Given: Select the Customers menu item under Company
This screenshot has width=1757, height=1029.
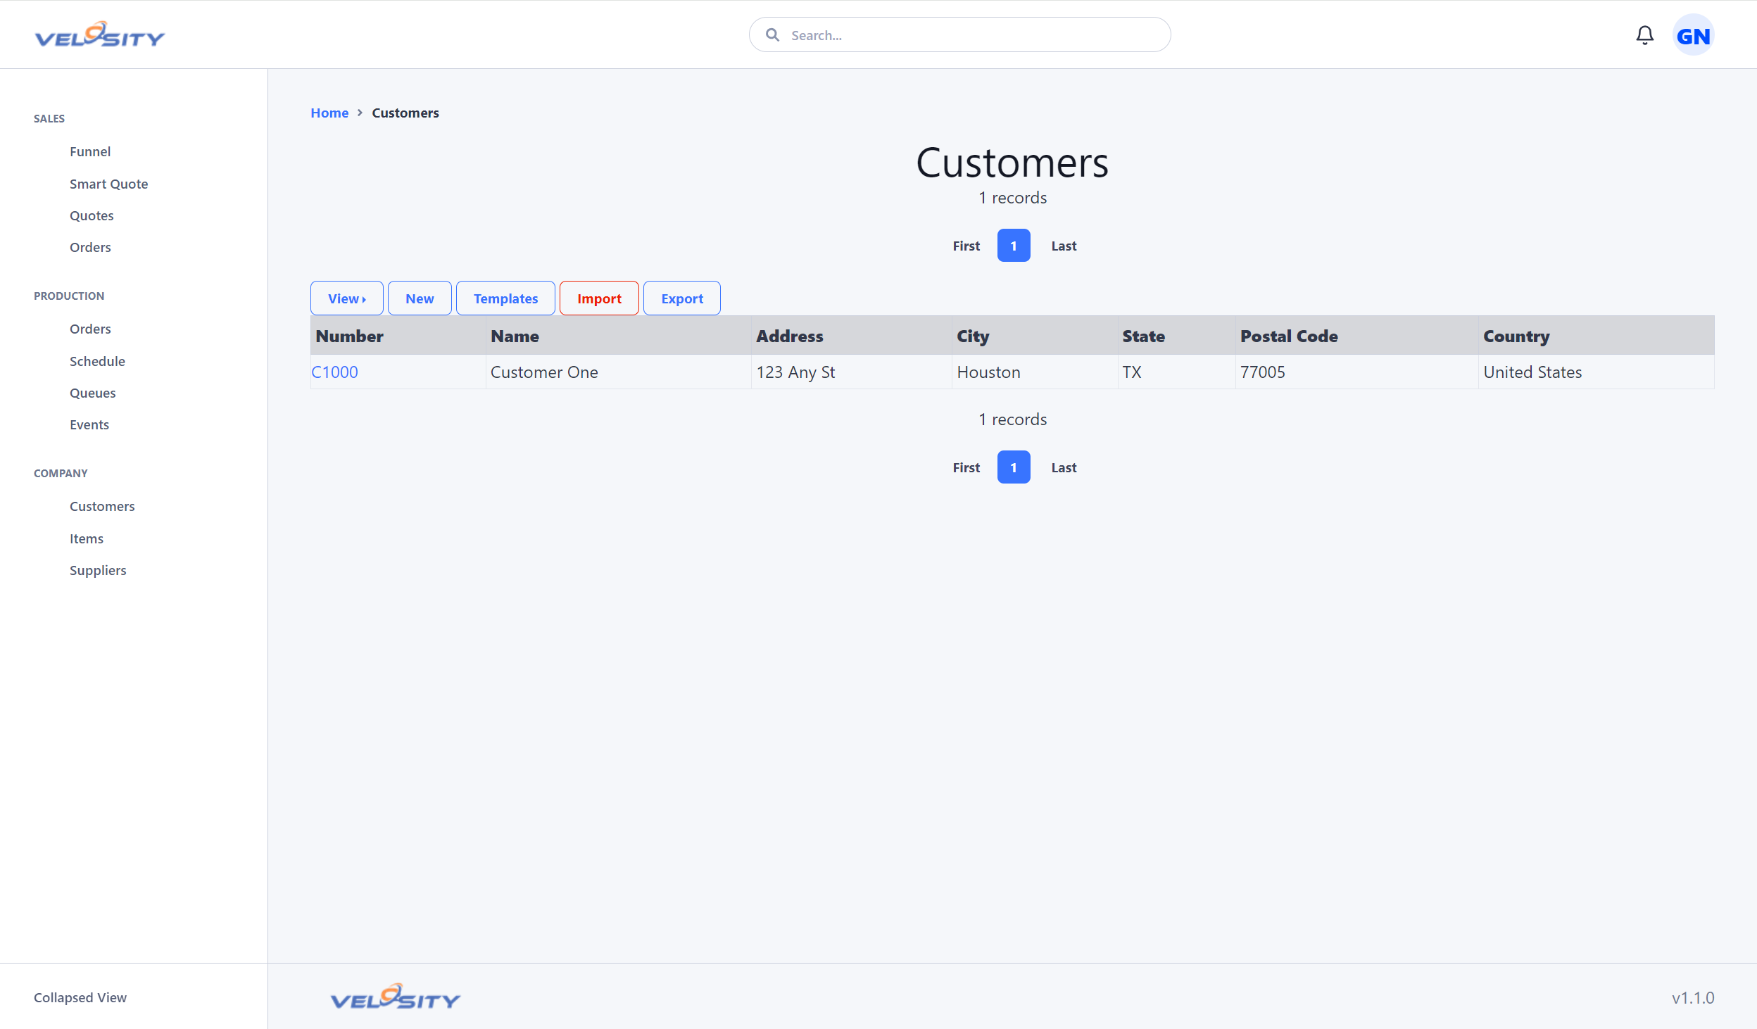Looking at the screenshot, I should click(x=101, y=505).
